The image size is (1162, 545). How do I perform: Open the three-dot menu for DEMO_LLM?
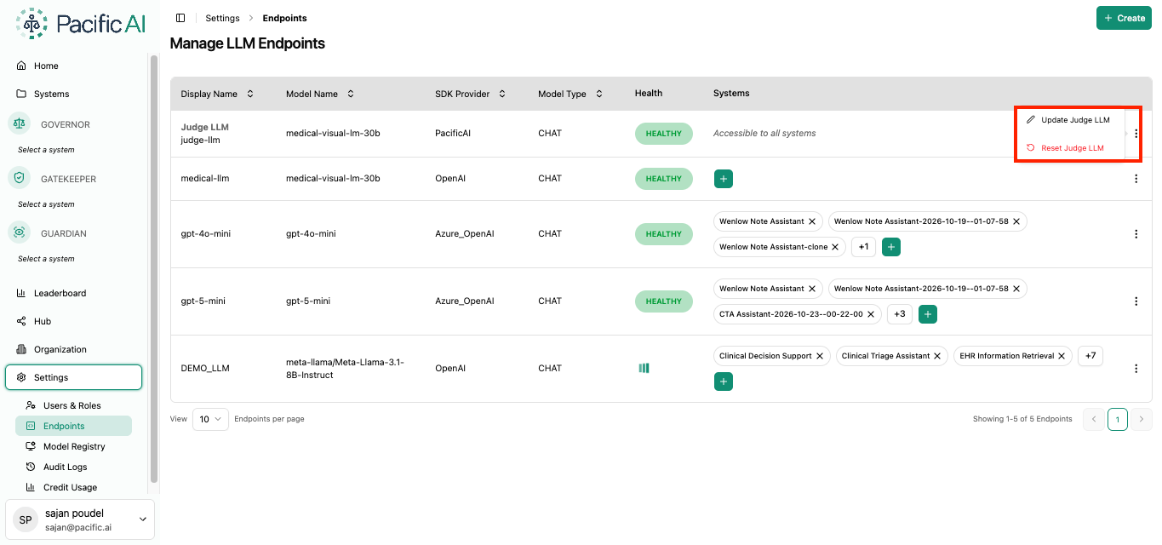point(1136,369)
